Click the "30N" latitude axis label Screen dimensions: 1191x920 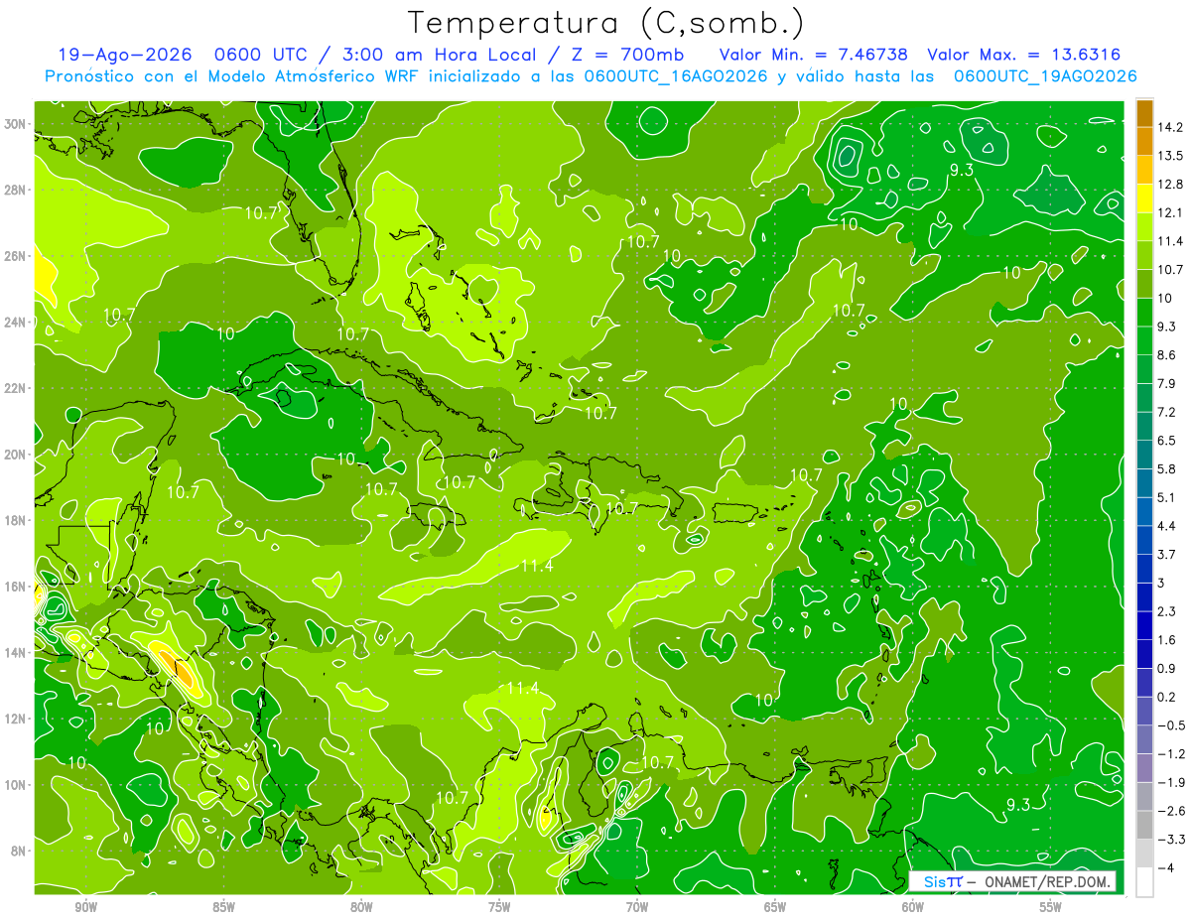tap(17, 124)
